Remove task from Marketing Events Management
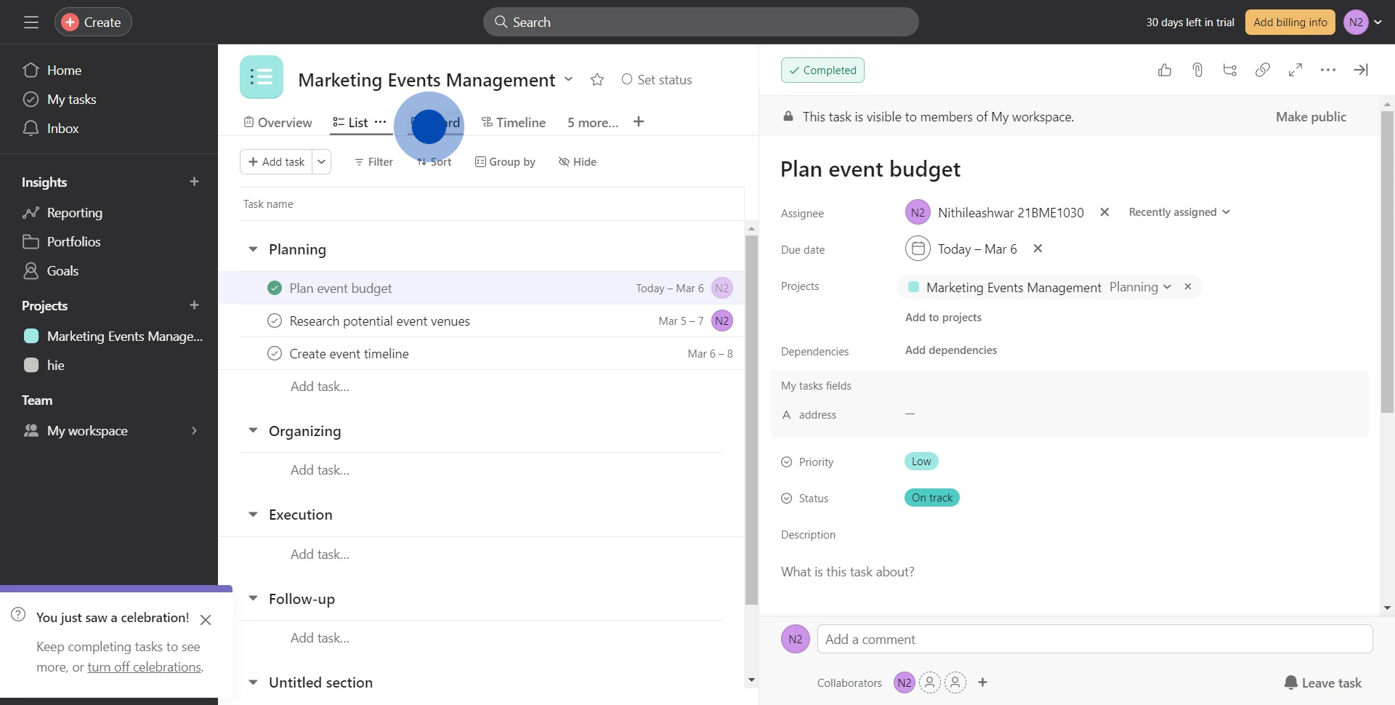 (x=1188, y=287)
